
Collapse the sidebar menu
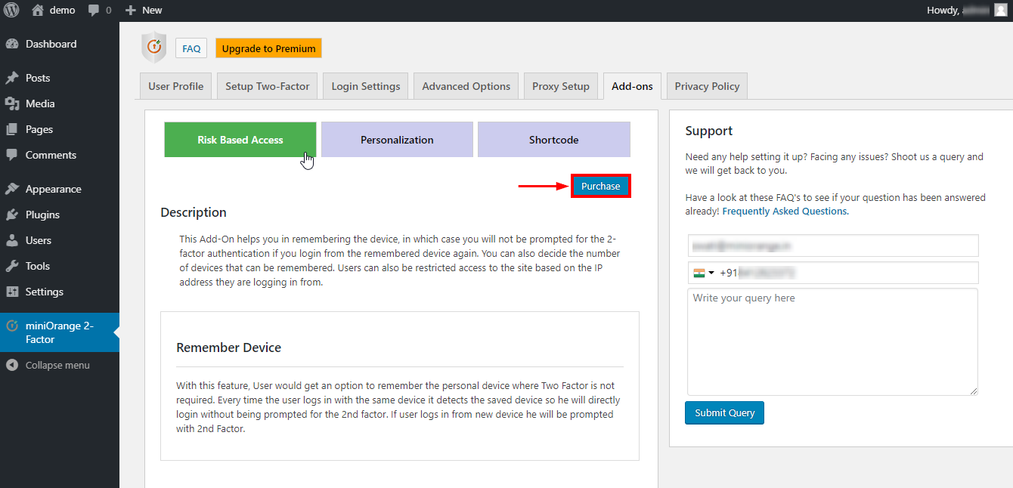pos(60,365)
